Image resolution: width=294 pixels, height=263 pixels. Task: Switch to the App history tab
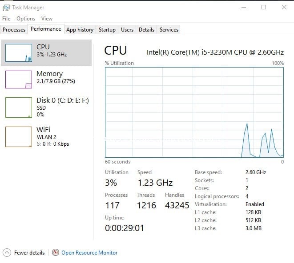coord(80,30)
